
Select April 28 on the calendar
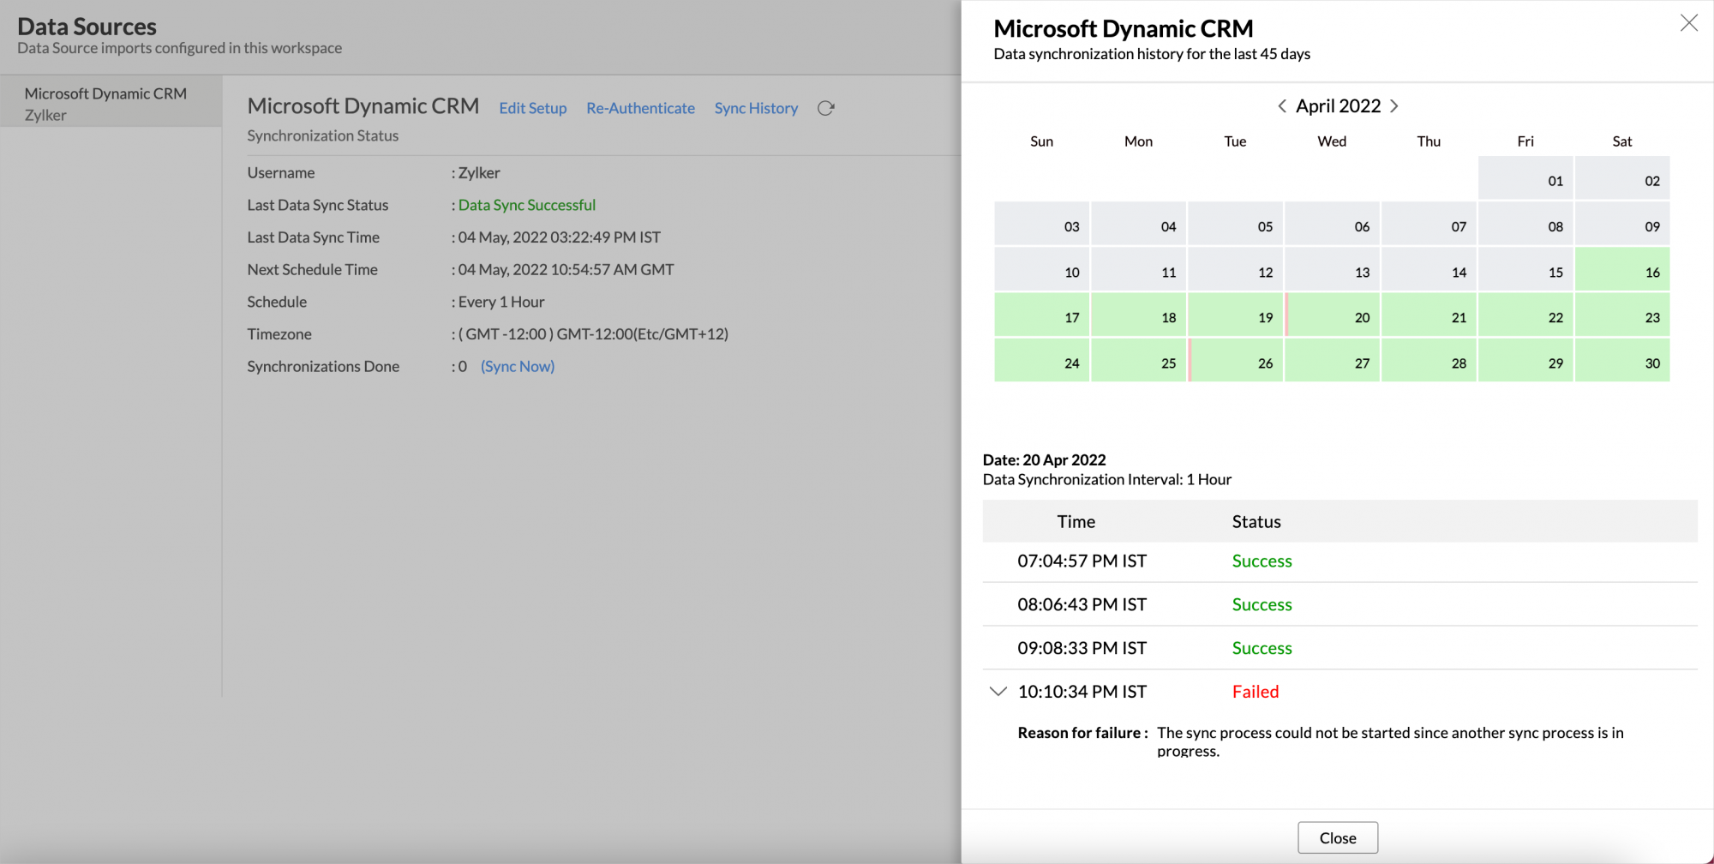[1429, 360]
